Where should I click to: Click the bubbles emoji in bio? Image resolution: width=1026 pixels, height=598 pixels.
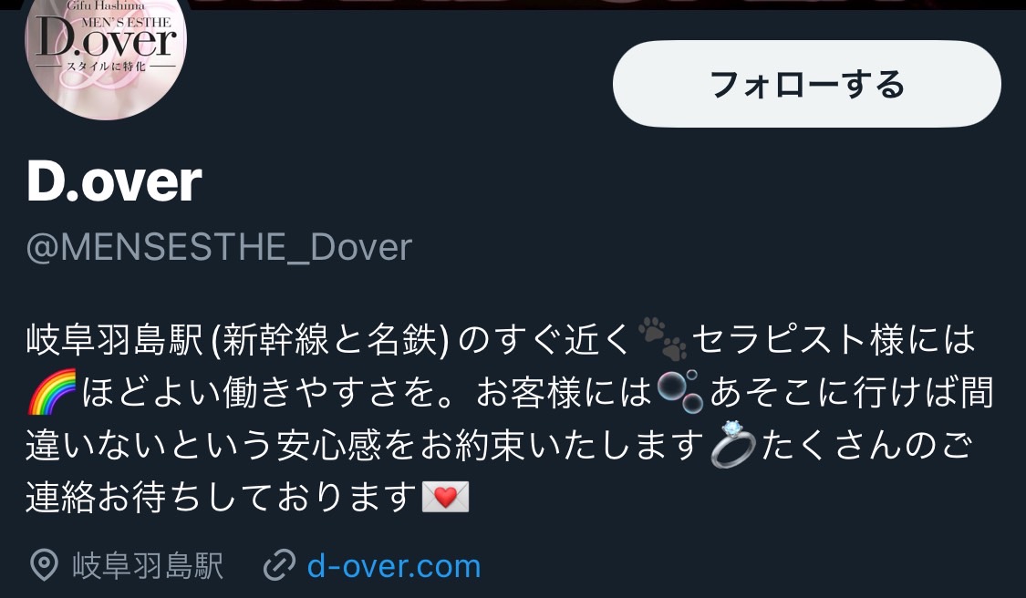pos(680,391)
